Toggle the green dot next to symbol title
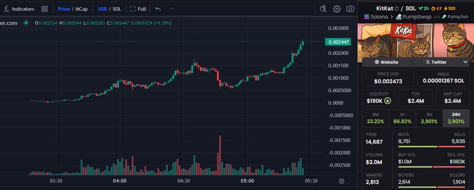The image size is (474, 190). (x=26, y=23)
